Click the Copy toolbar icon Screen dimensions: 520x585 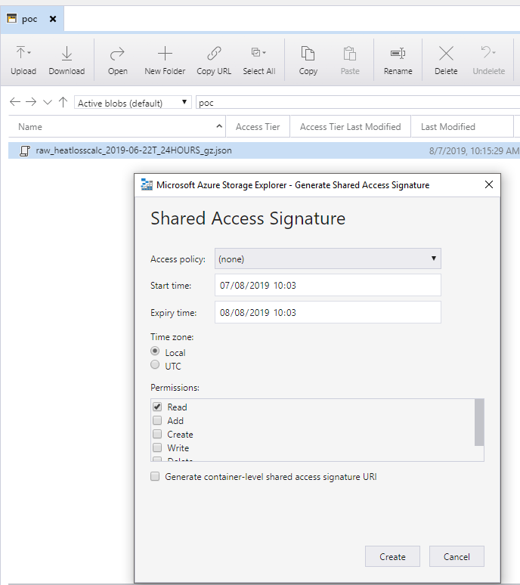pos(308,54)
